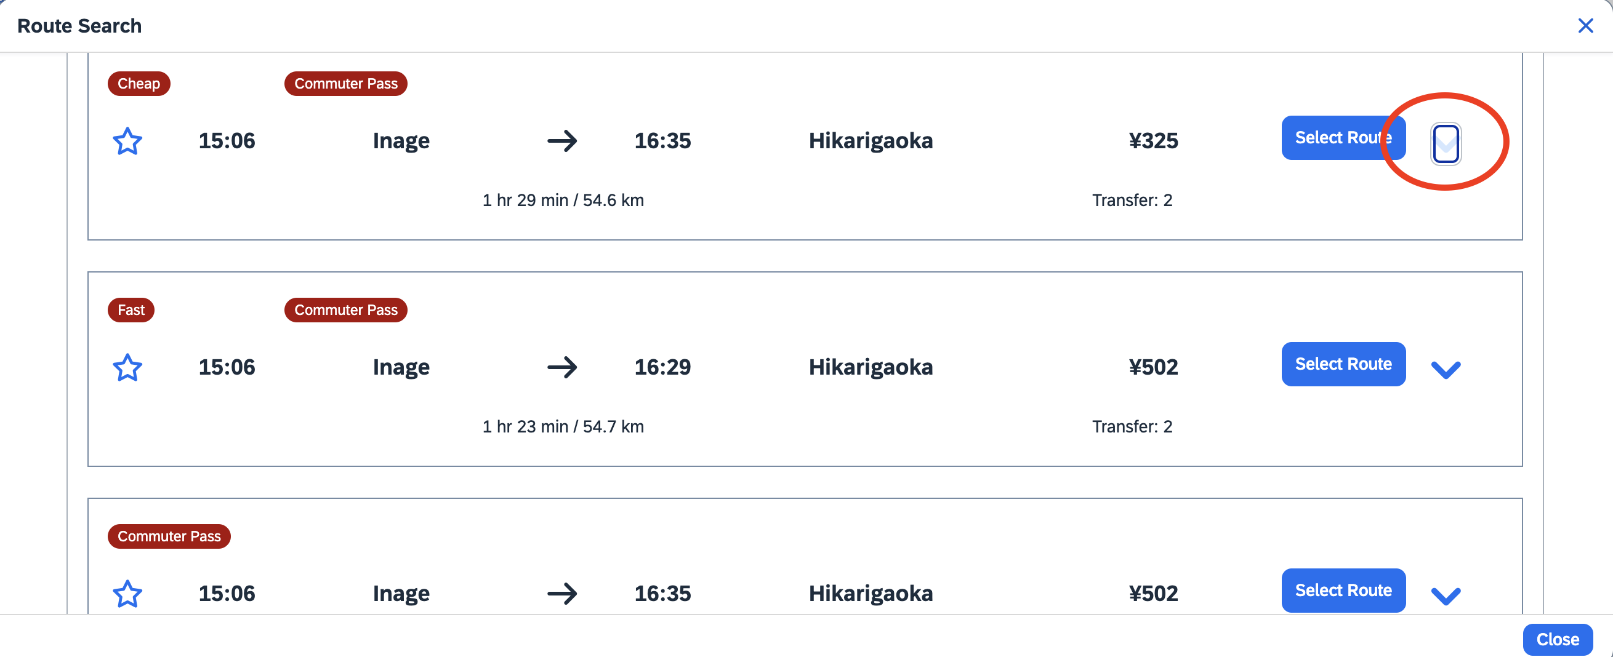Favorite the ¥325 Cheap route star
1613x657 pixels.
tap(127, 141)
